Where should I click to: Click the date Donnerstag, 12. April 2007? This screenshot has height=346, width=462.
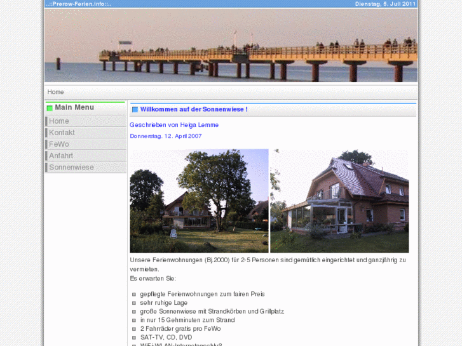pos(166,136)
